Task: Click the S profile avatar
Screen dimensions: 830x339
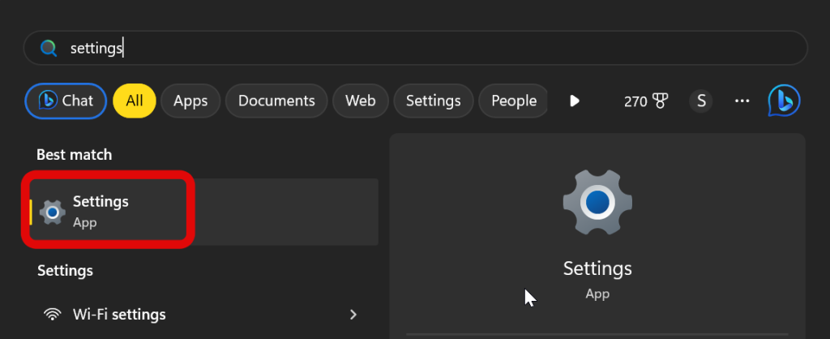Action: (701, 101)
